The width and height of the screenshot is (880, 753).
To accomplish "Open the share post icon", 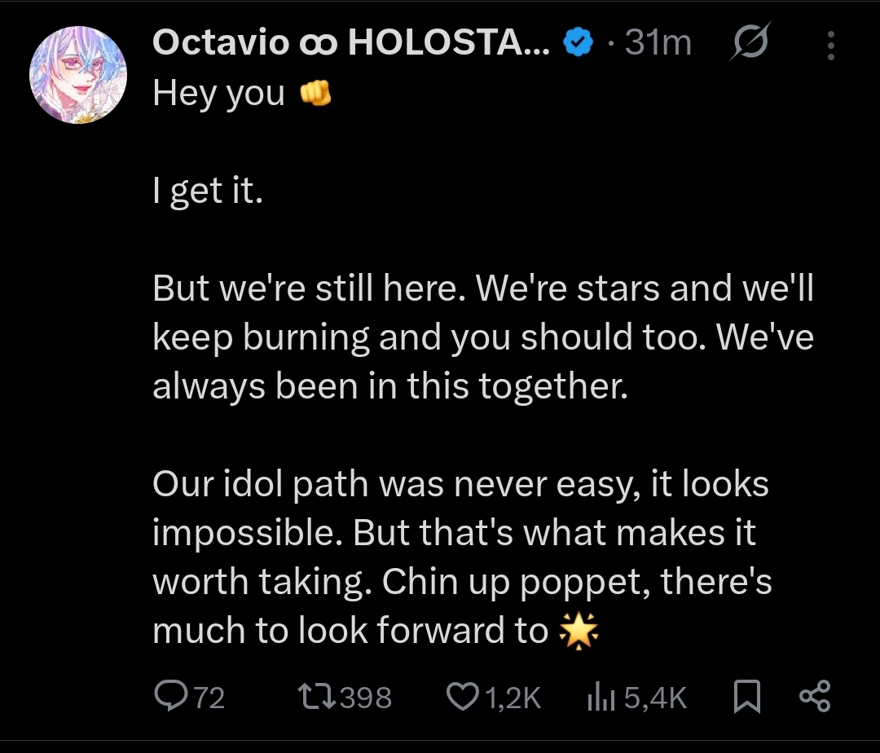I will 814,697.
